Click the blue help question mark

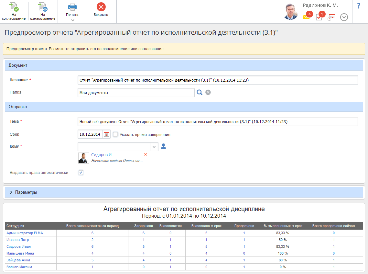(359, 6)
